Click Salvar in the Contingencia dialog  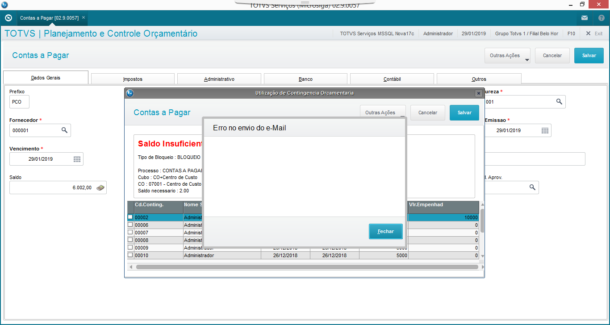(x=464, y=112)
